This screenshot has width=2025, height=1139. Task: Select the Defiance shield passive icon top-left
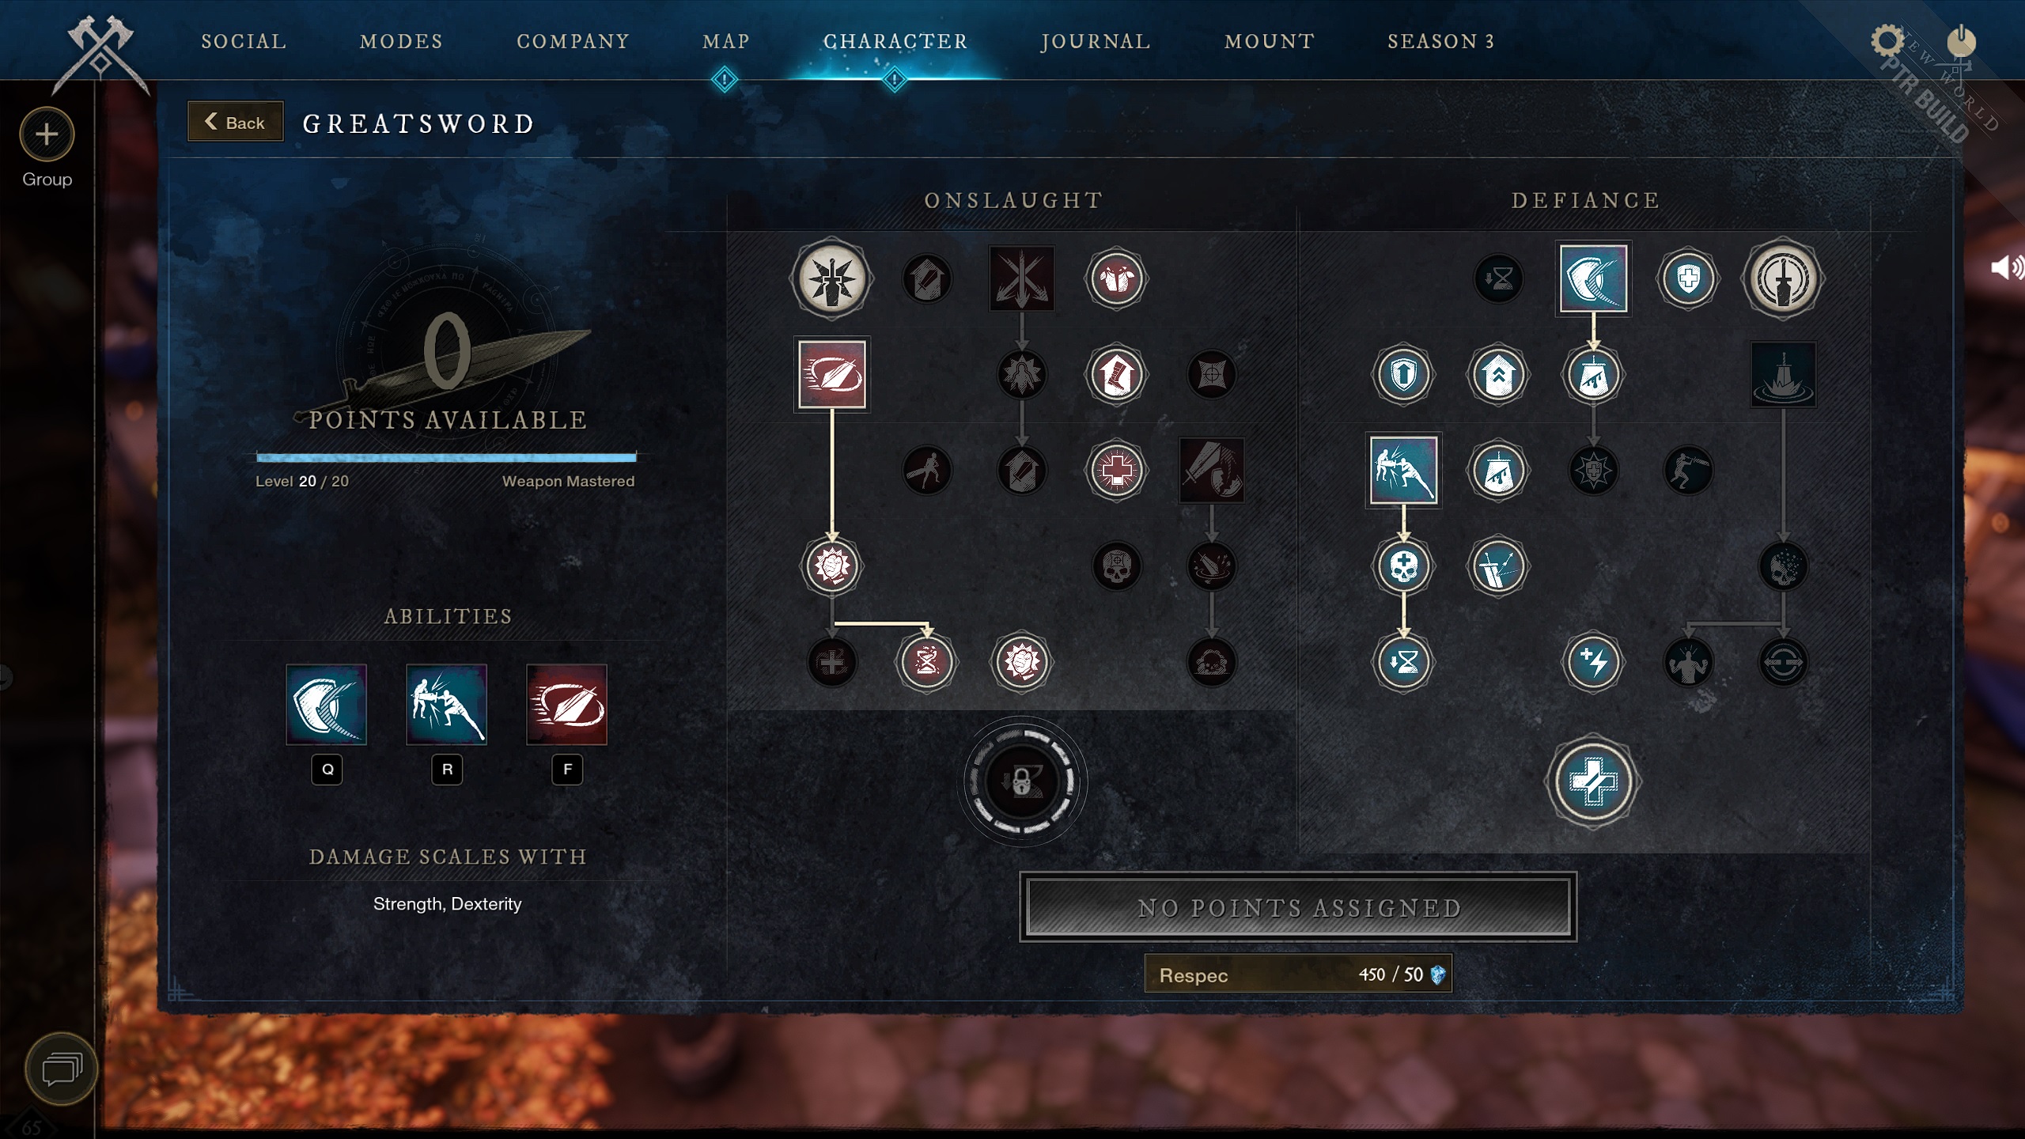(1403, 374)
